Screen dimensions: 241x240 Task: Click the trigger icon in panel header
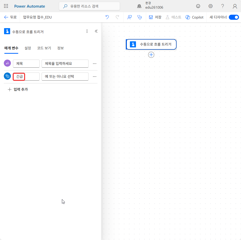(x=7, y=31)
